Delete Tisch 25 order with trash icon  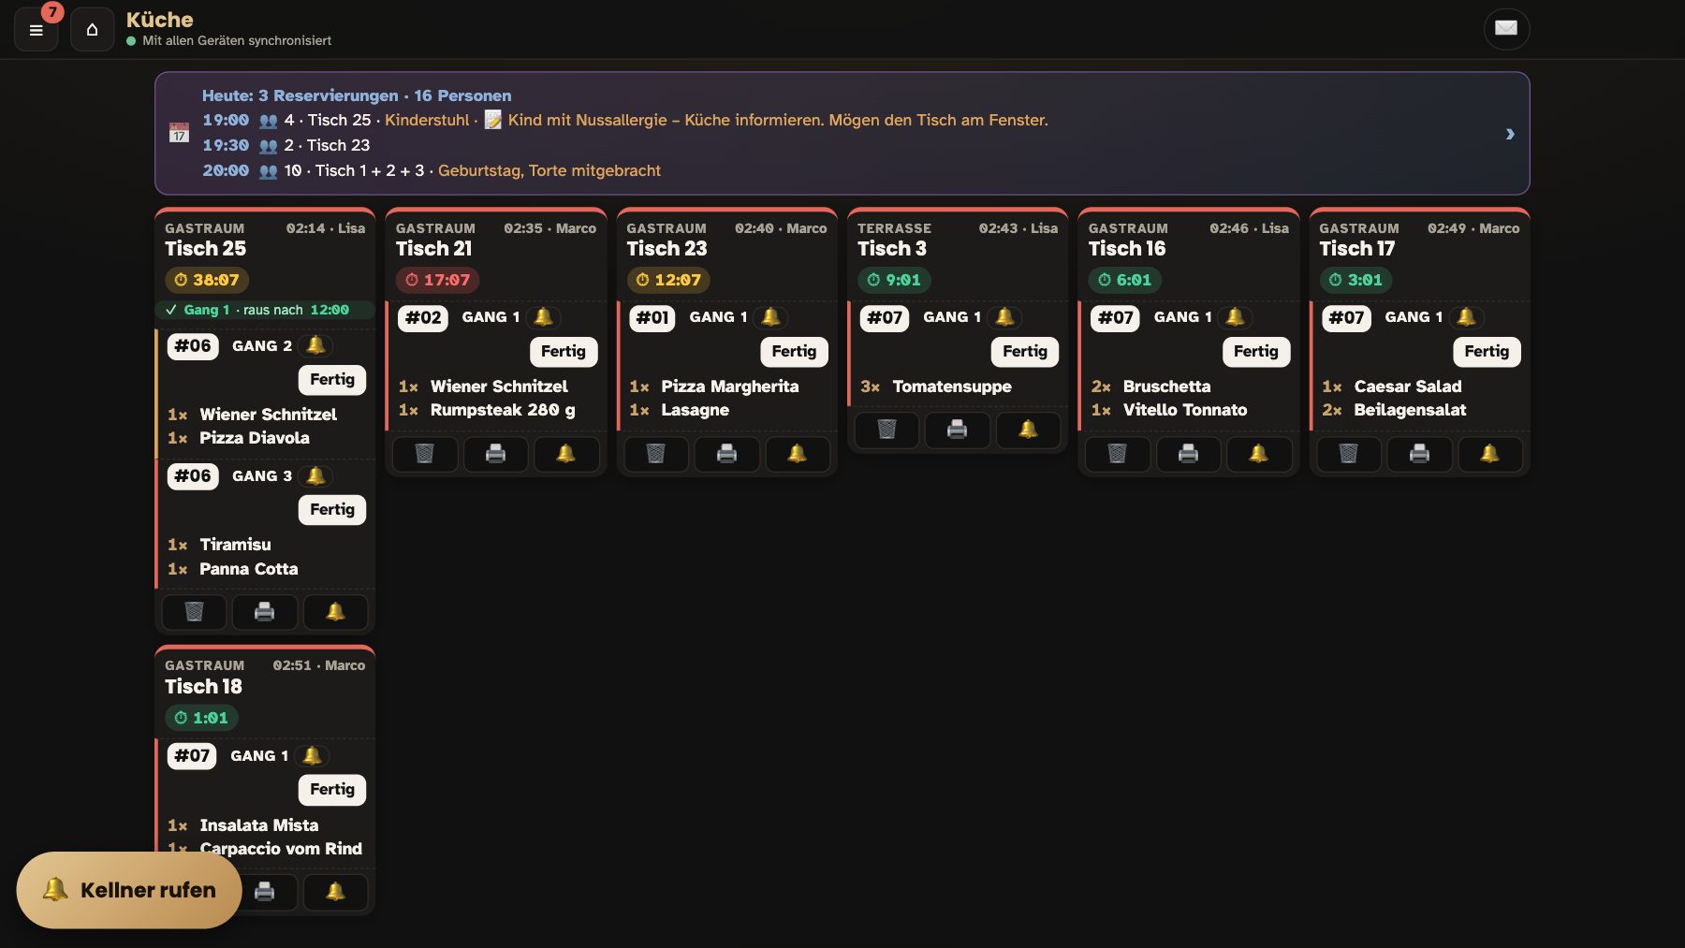pyautogui.click(x=194, y=612)
